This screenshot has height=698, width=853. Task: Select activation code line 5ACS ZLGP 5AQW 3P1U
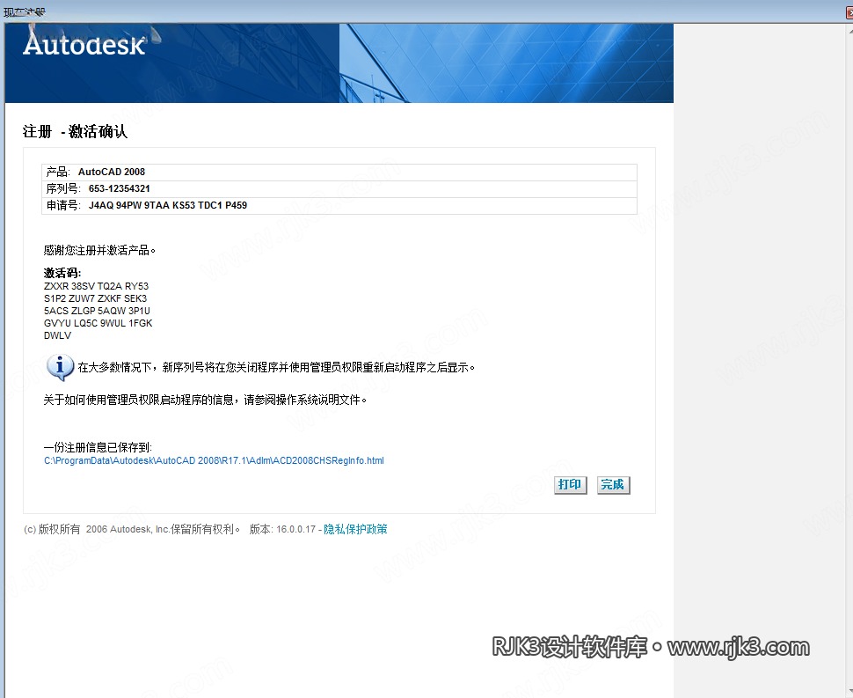97,311
